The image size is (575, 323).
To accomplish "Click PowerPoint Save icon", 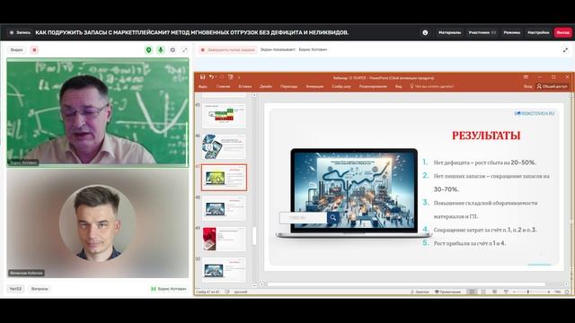I will 202,77.
